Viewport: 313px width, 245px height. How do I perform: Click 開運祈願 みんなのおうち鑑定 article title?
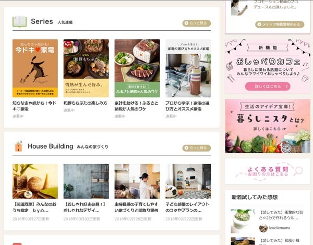click(34, 207)
